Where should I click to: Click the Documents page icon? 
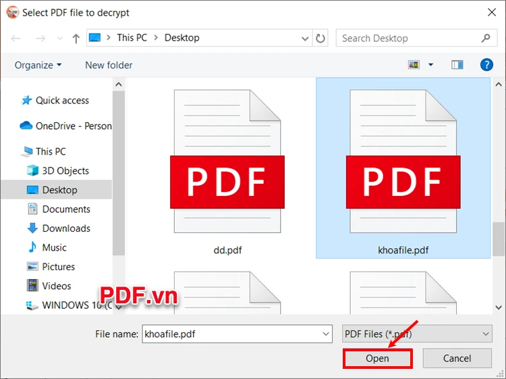[32, 209]
